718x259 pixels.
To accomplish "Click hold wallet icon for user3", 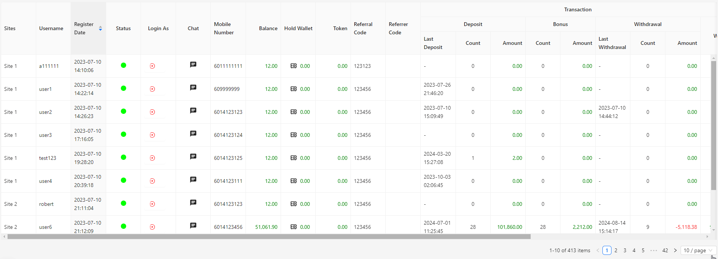I will 293,135.
